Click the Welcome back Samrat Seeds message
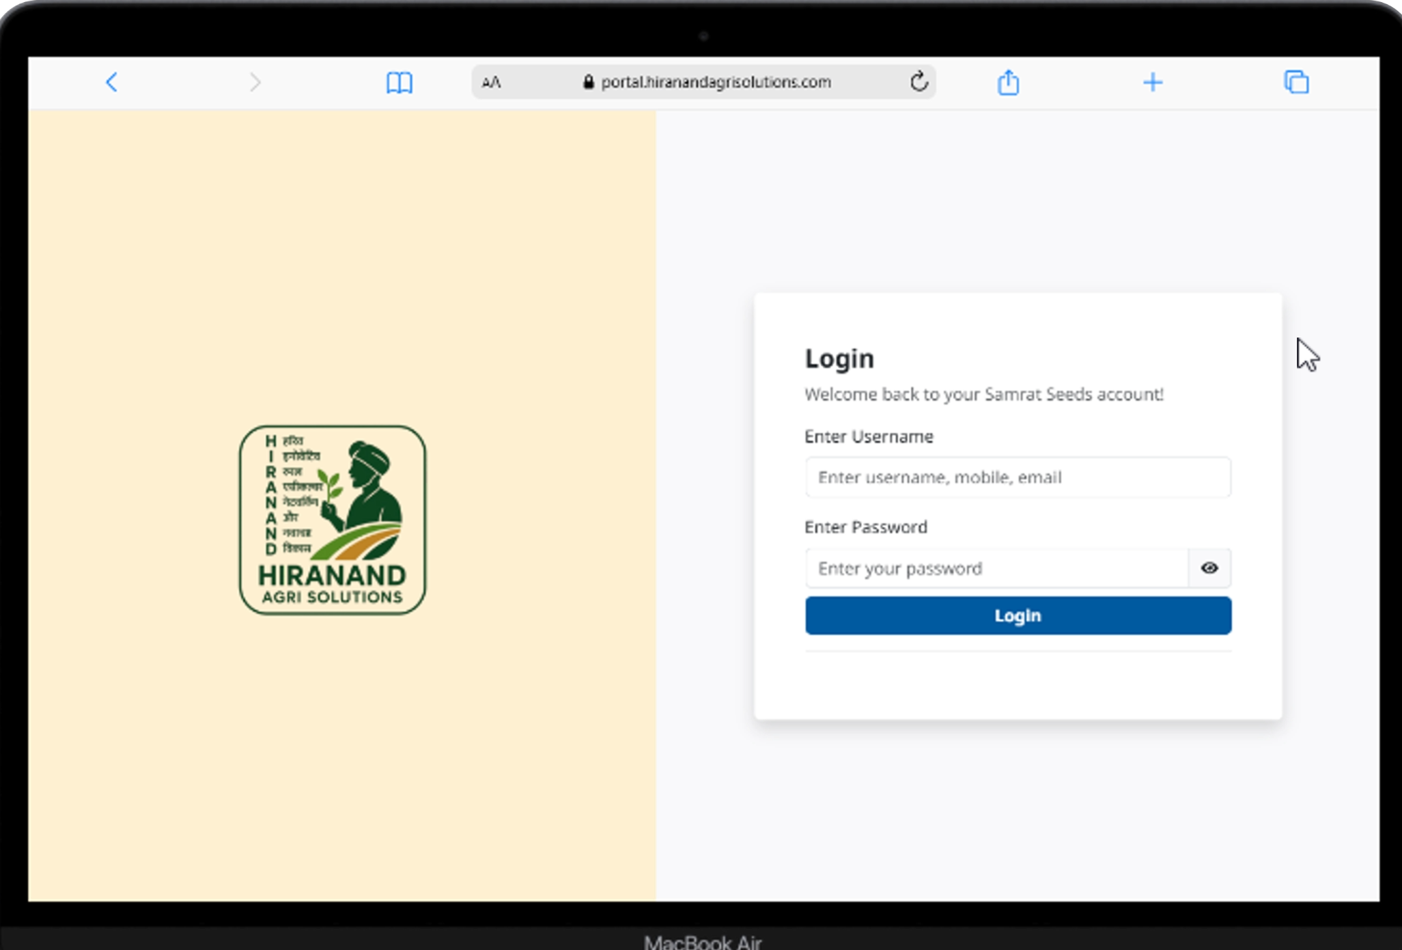1402x950 pixels. [983, 394]
